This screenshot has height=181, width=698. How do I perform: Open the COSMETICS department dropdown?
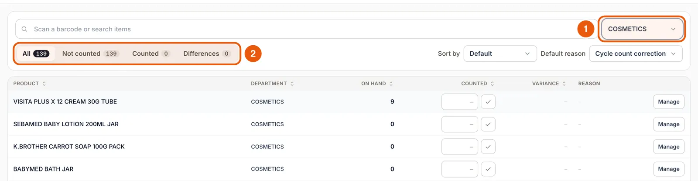click(642, 29)
